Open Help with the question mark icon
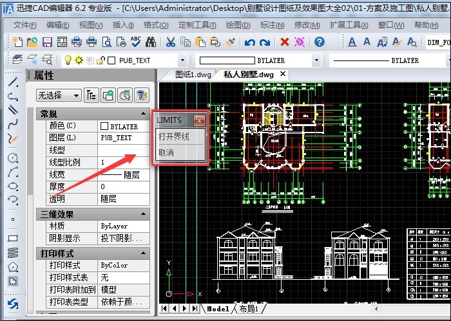Screen dimensions: 451x321 point(319,42)
